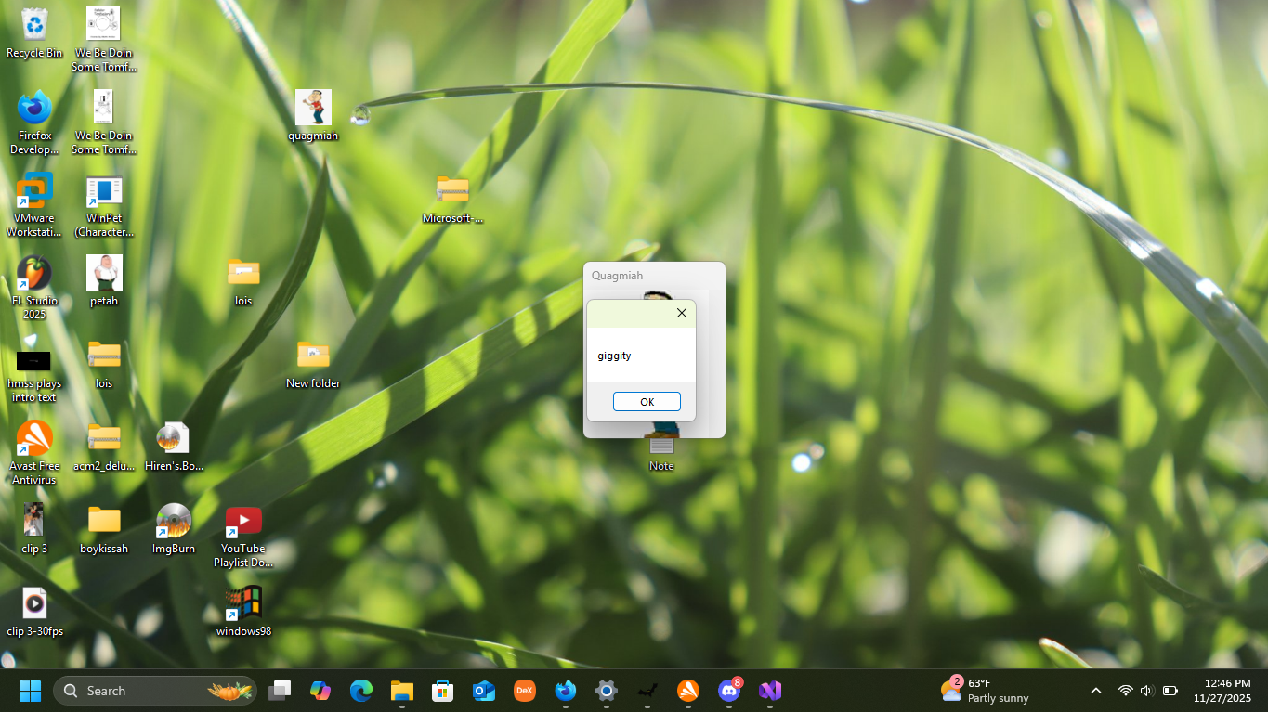Open the DeX app in the taskbar
Viewport: 1268px width, 712px height.
tap(525, 691)
